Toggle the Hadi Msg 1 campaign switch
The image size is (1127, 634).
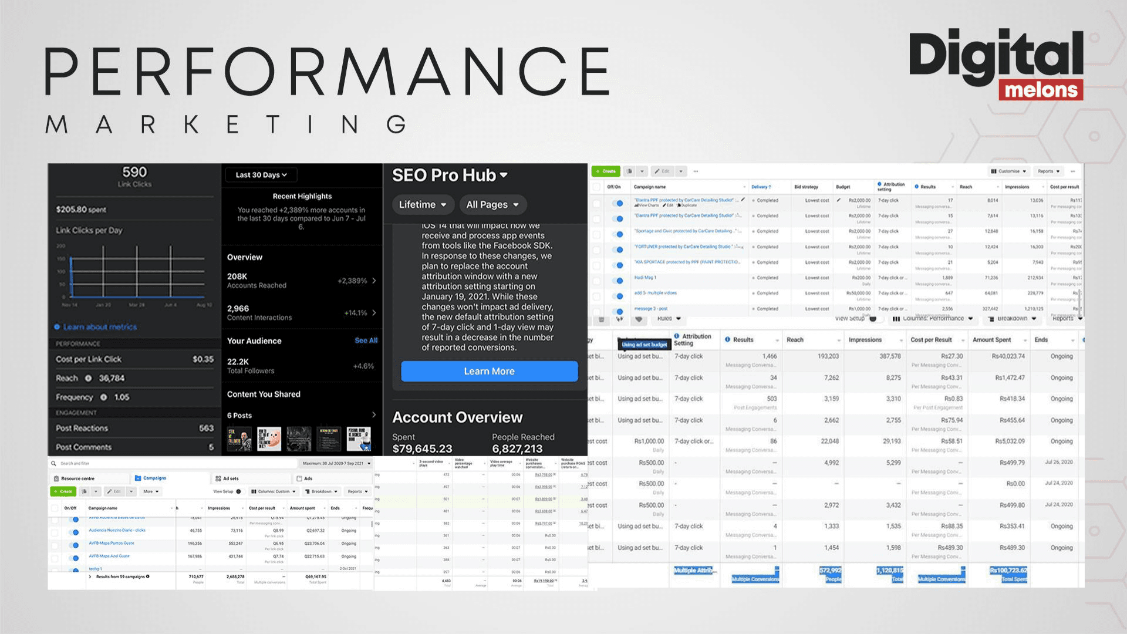tap(618, 281)
